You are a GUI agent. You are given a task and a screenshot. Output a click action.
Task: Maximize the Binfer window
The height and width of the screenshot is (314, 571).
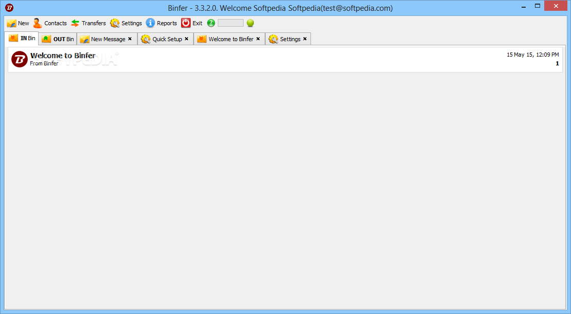537,6
